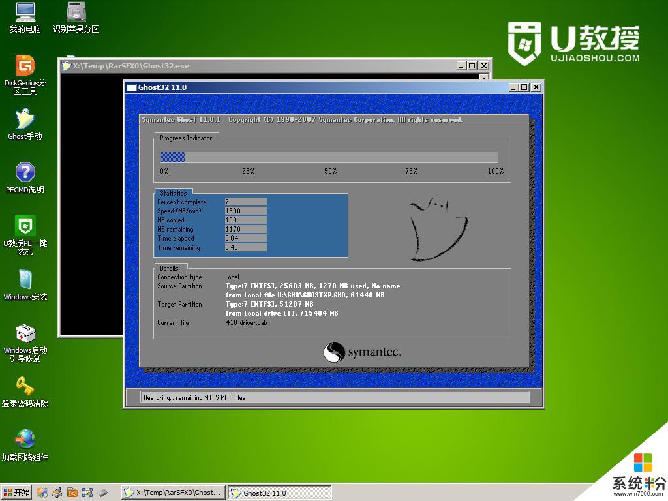Image resolution: width=668 pixels, height=501 pixels.
Task: Click the Time elapsed value 0:04
Action: point(246,238)
